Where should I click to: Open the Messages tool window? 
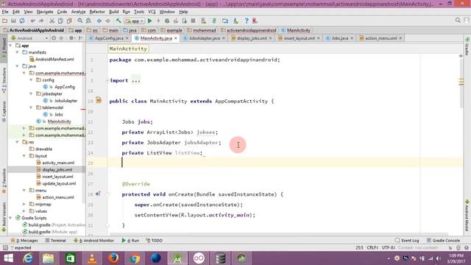point(24,241)
